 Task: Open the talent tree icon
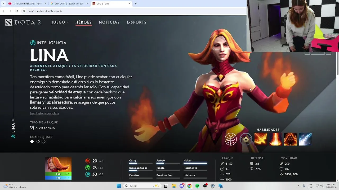pyautogui.click(x=231, y=139)
